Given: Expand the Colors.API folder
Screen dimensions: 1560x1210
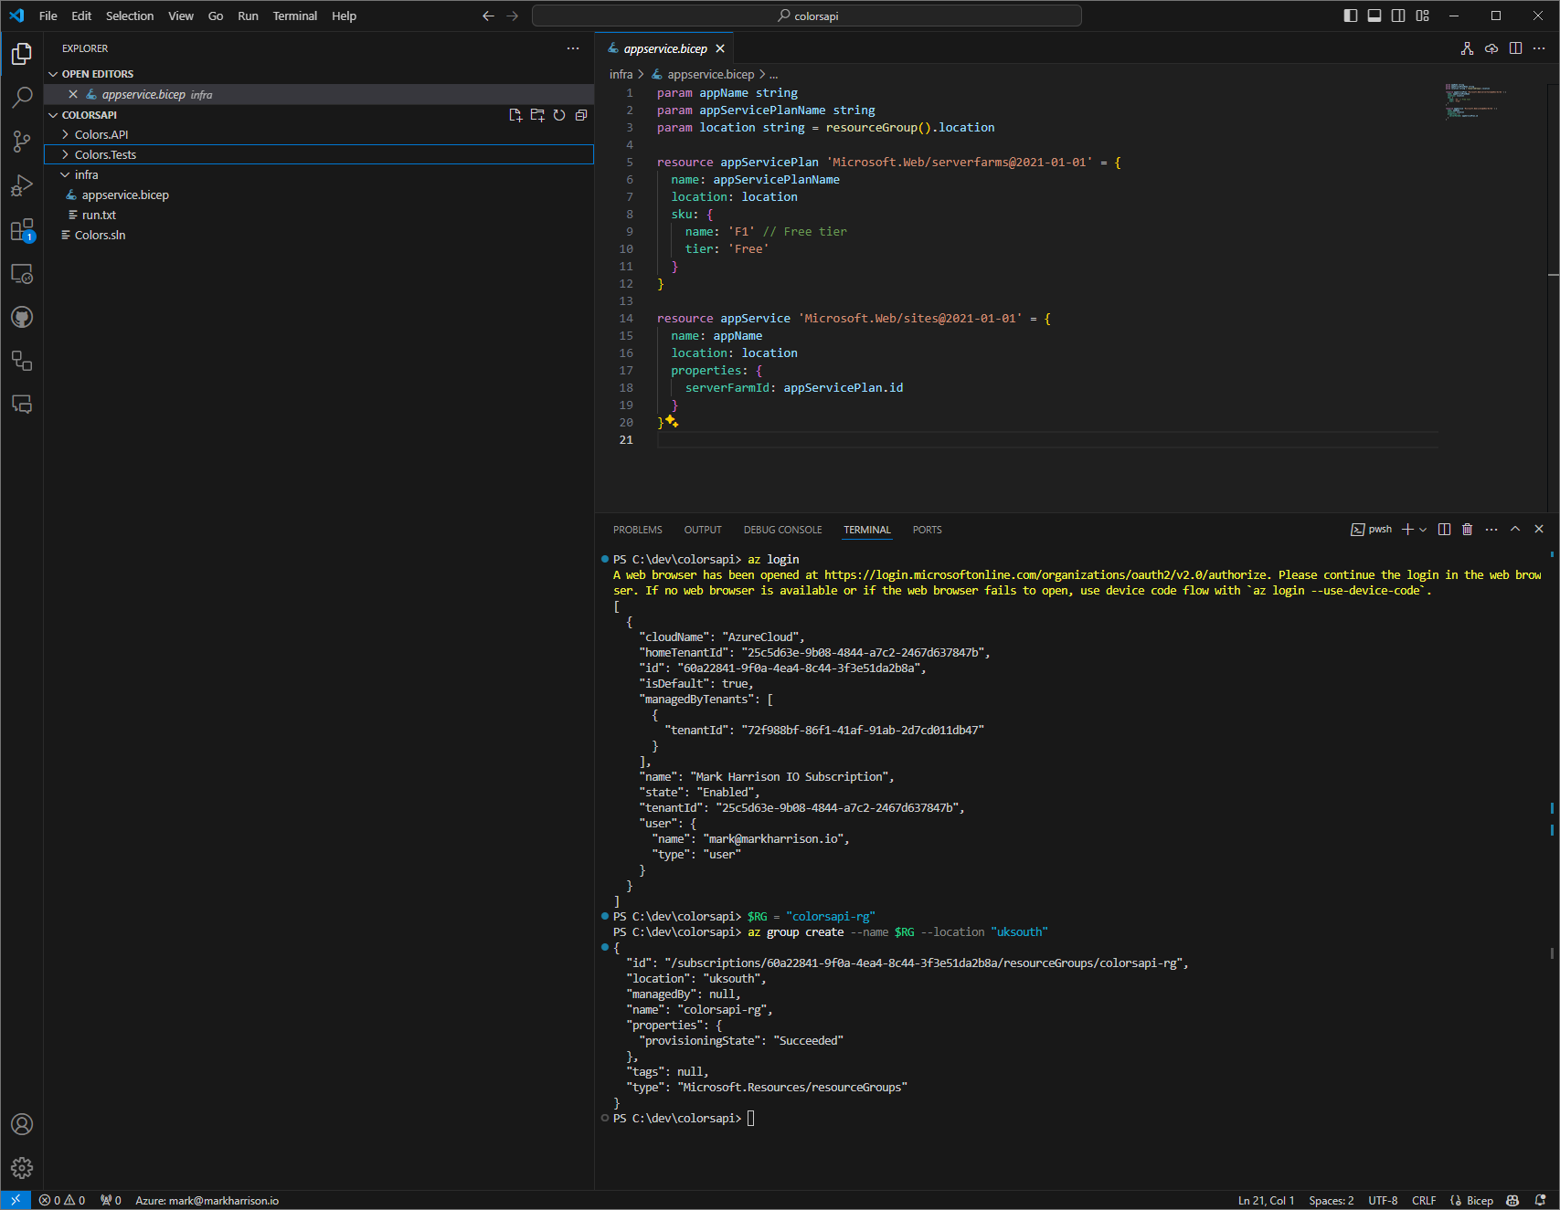Looking at the screenshot, I should pyautogui.click(x=101, y=135).
